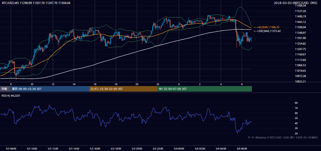
Task: Click the price axis value 11348.97
Action: pyautogui.click(x=300, y=33)
